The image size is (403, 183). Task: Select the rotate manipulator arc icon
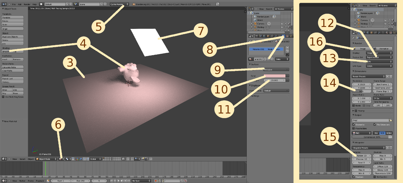[84, 159]
